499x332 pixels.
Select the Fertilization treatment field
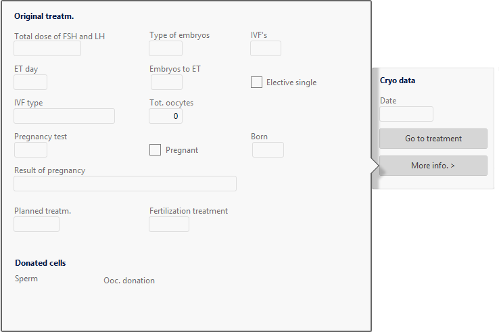click(x=169, y=224)
